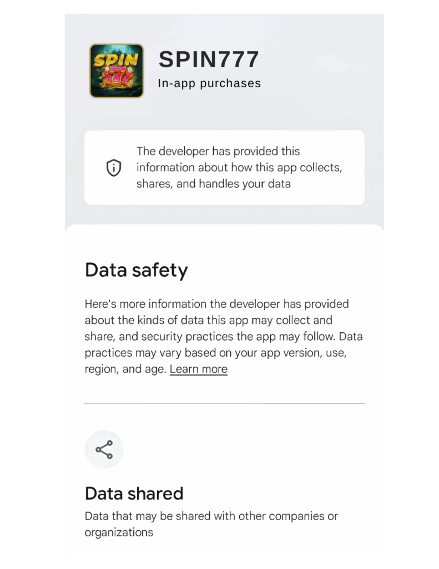
Task: Click the phrase 'region, and age.'
Action: [x=126, y=370]
